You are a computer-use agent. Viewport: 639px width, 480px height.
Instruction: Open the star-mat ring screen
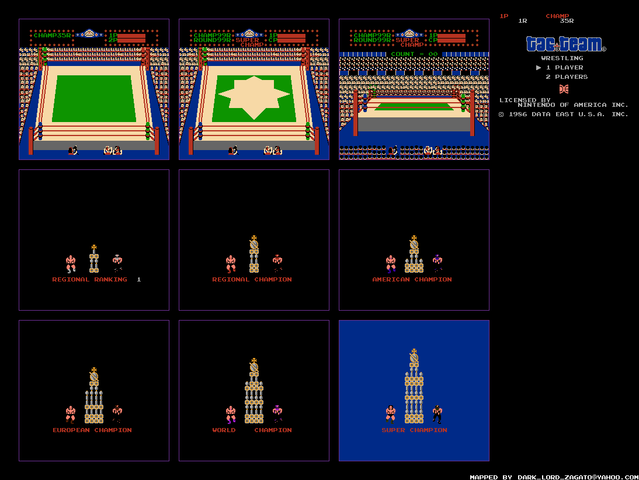254,89
